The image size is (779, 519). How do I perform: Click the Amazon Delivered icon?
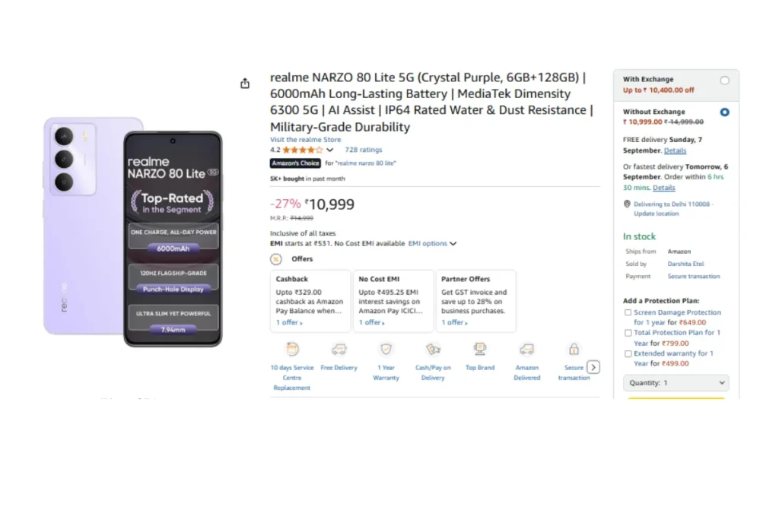pos(526,350)
